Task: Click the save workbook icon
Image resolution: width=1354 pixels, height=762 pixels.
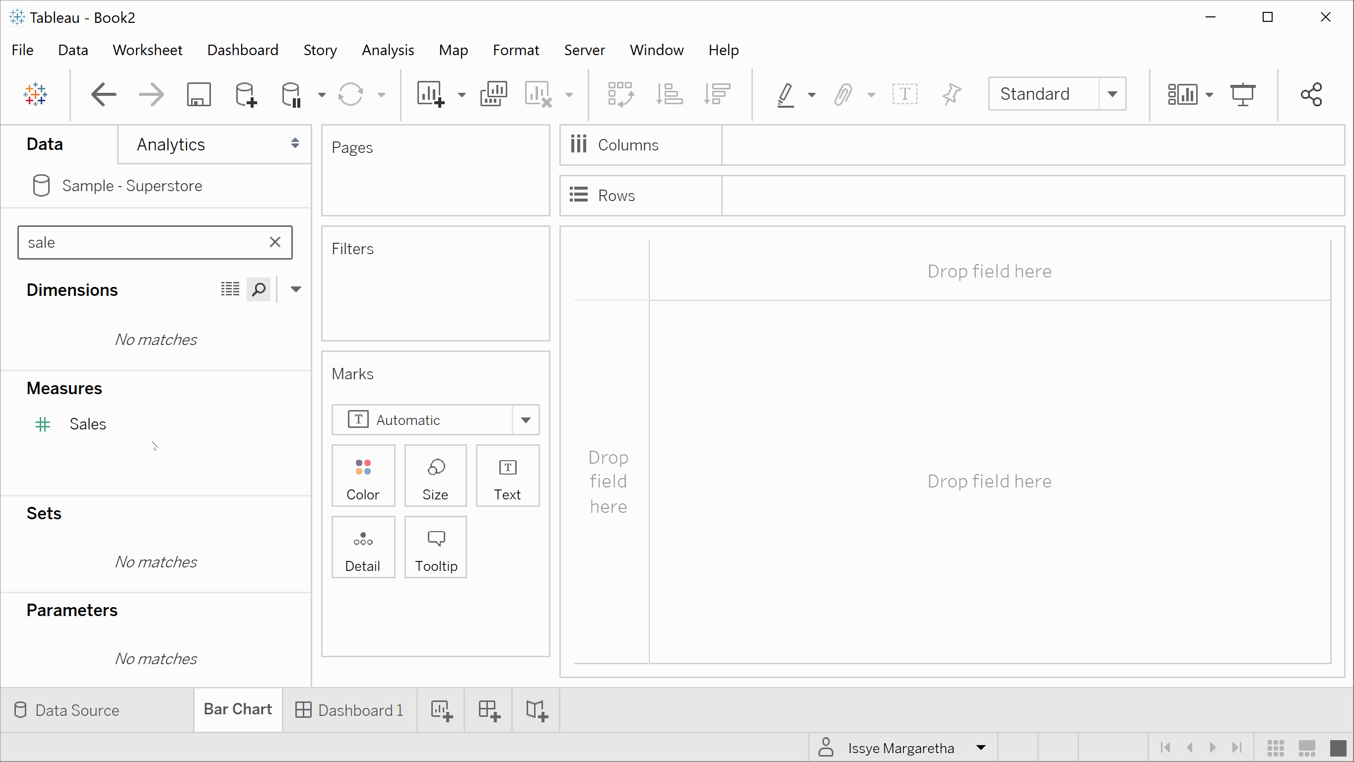Action: click(198, 94)
